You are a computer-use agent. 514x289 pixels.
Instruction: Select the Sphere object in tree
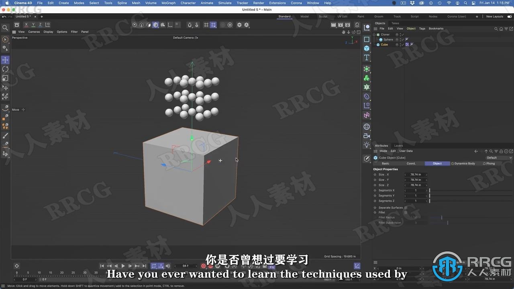(388, 39)
